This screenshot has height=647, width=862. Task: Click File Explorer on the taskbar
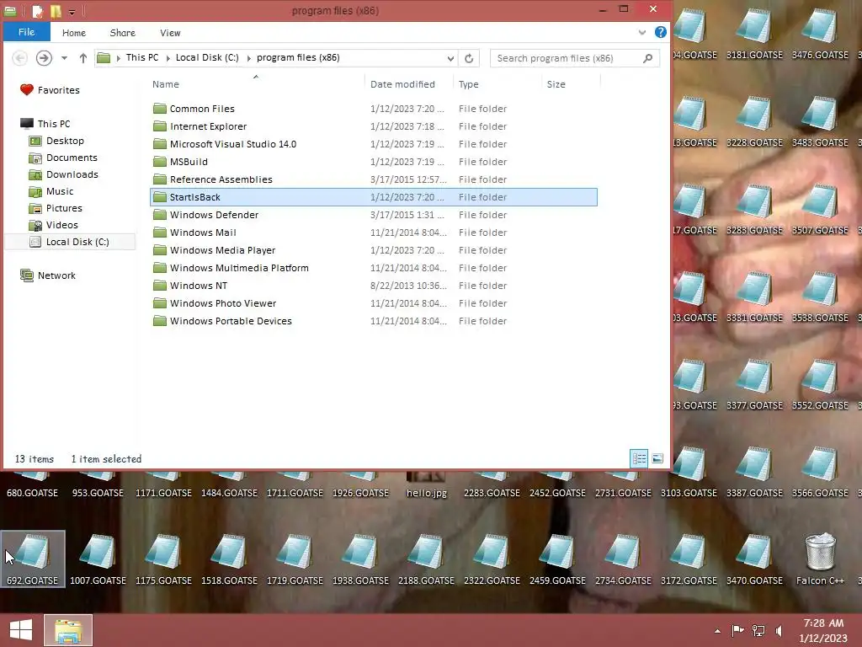68,630
